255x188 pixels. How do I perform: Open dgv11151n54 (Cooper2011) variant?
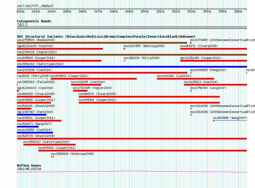[x=201, y=58]
